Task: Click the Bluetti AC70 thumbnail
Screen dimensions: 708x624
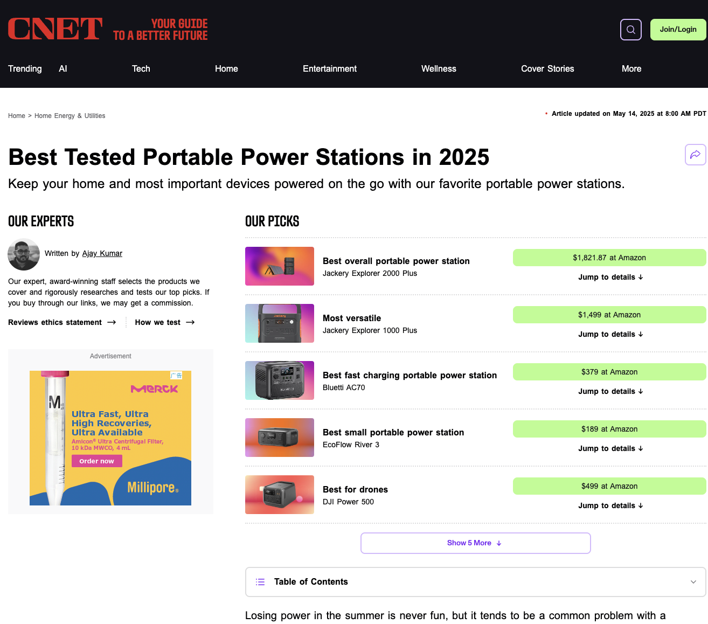Action: click(280, 380)
